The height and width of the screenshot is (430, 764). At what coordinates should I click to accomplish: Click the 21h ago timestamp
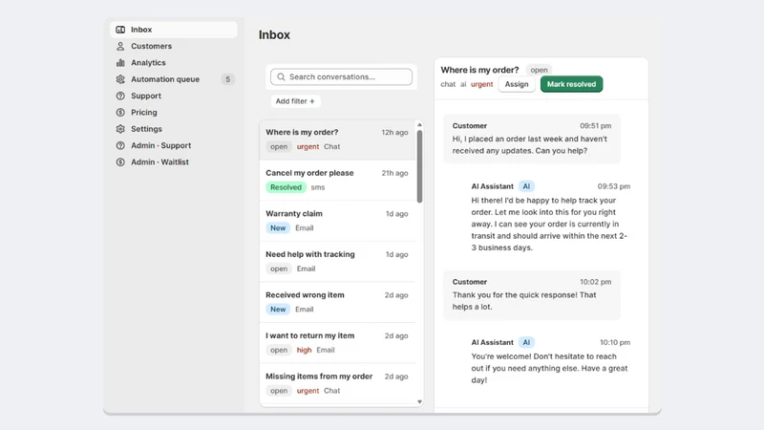[394, 173]
